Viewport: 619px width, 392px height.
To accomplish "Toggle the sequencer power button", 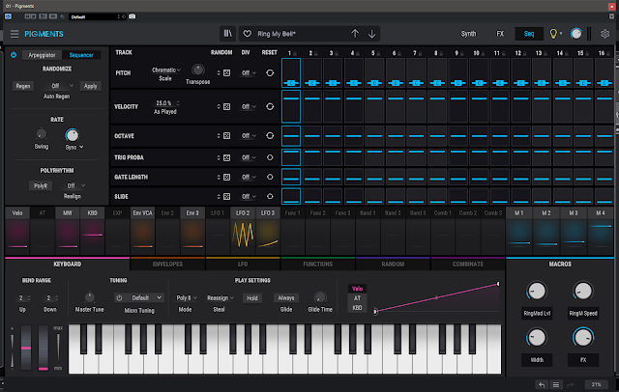I will (x=14, y=55).
